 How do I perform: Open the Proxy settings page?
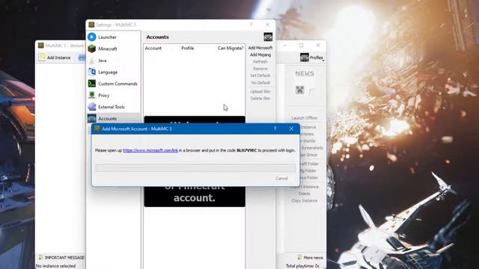click(113, 95)
